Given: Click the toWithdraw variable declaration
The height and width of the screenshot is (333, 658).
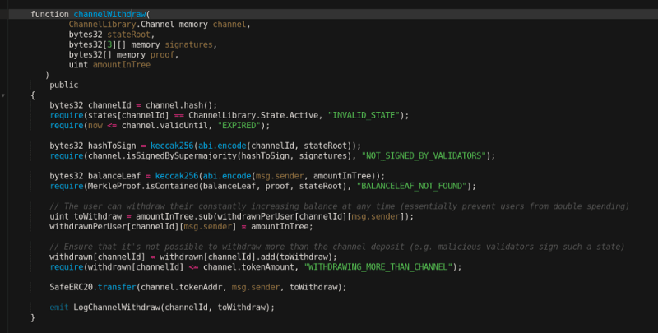Looking at the screenshot, I should click(x=86, y=216).
